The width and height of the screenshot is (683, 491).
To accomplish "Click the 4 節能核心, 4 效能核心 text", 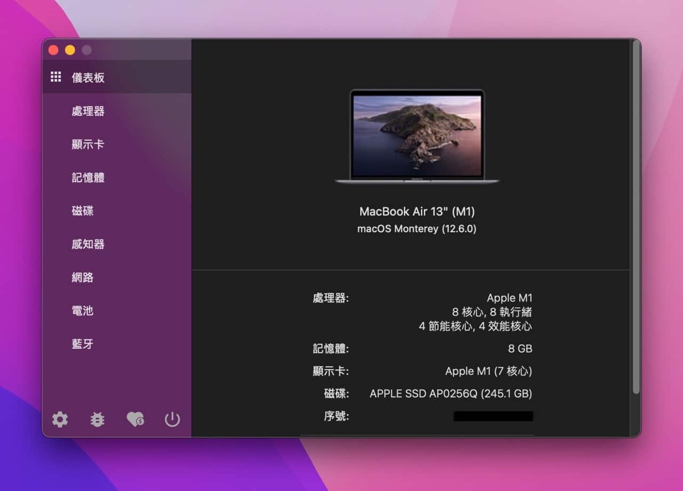I will click(475, 326).
